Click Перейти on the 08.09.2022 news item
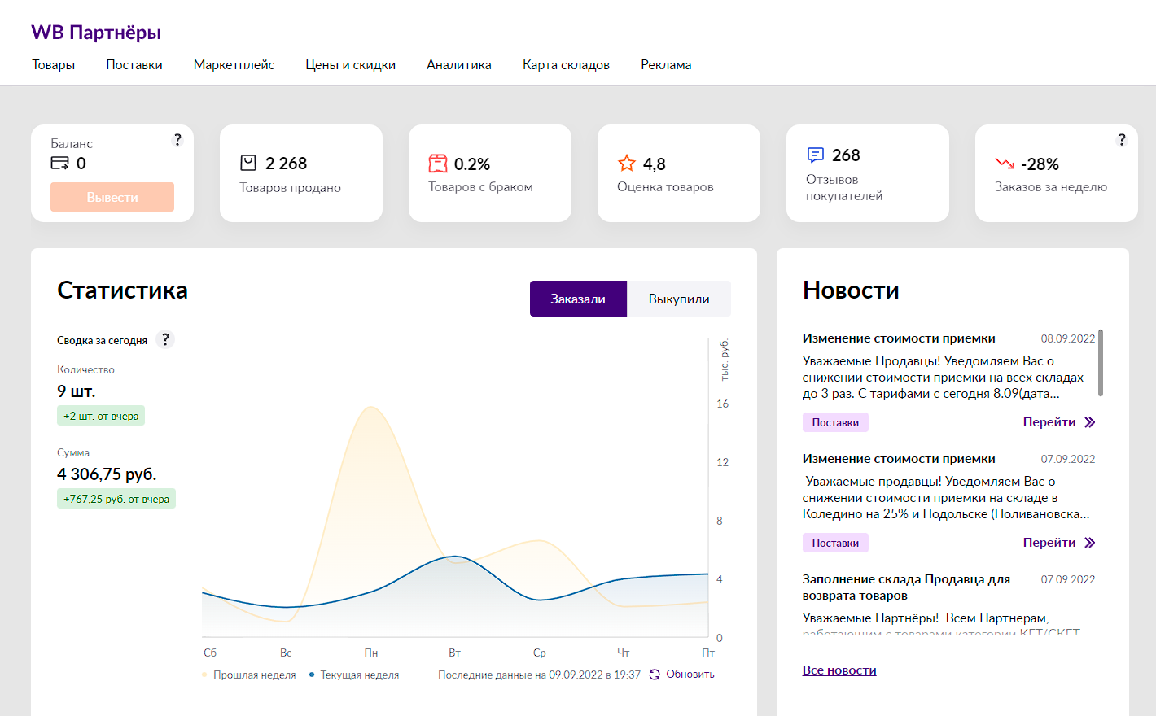1156x716 pixels. click(x=1049, y=422)
